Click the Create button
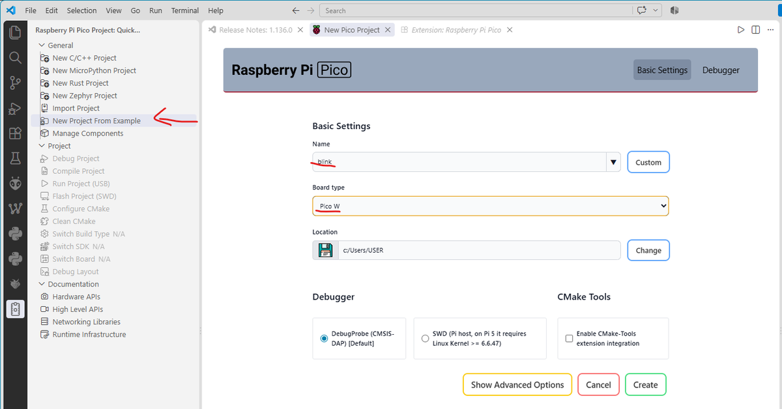 (646, 385)
